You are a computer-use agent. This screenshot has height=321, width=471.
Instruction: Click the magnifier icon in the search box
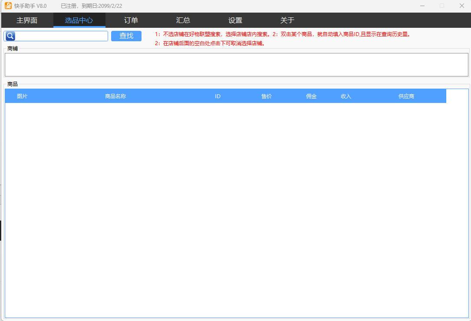pyautogui.click(x=10, y=36)
